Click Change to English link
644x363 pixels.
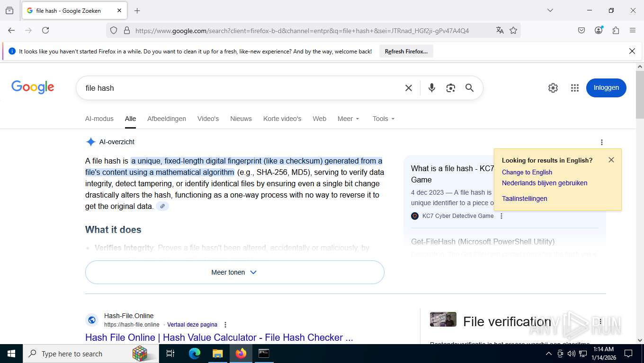click(x=527, y=172)
